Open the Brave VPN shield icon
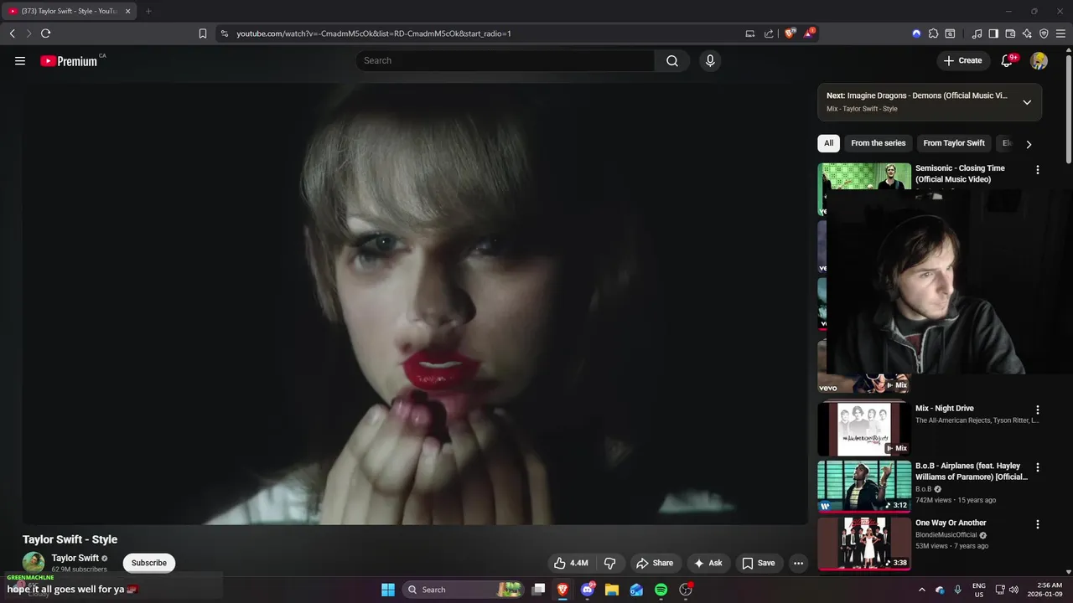This screenshot has width=1073, height=603. pos(1044,33)
